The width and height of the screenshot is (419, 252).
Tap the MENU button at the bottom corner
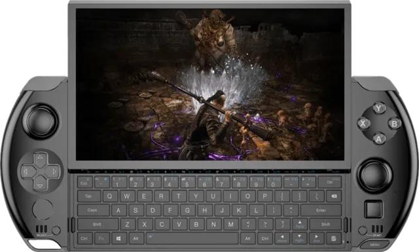click(374, 245)
